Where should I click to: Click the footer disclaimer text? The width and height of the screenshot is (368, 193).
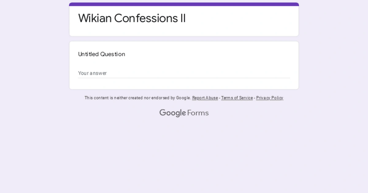(x=137, y=98)
